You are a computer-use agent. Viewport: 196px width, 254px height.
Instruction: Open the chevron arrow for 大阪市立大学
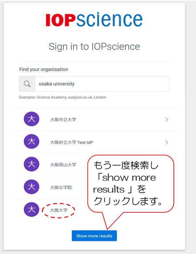(x=167, y=120)
